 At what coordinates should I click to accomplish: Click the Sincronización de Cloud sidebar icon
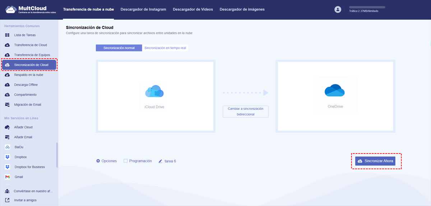click(7, 65)
